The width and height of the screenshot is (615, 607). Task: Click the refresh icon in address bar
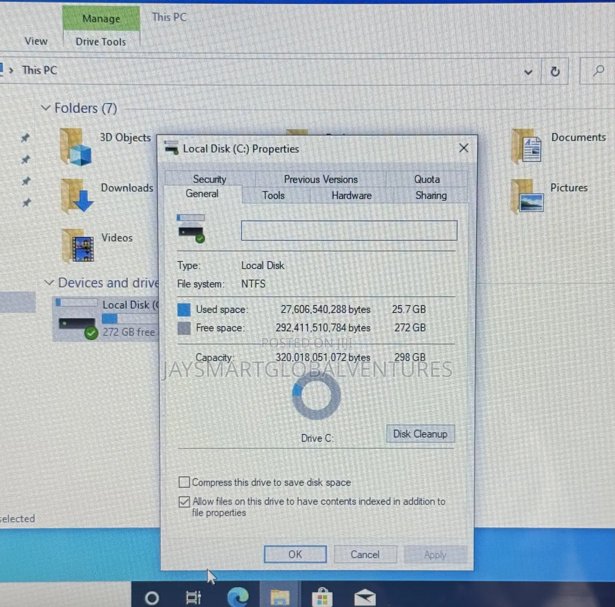(555, 71)
